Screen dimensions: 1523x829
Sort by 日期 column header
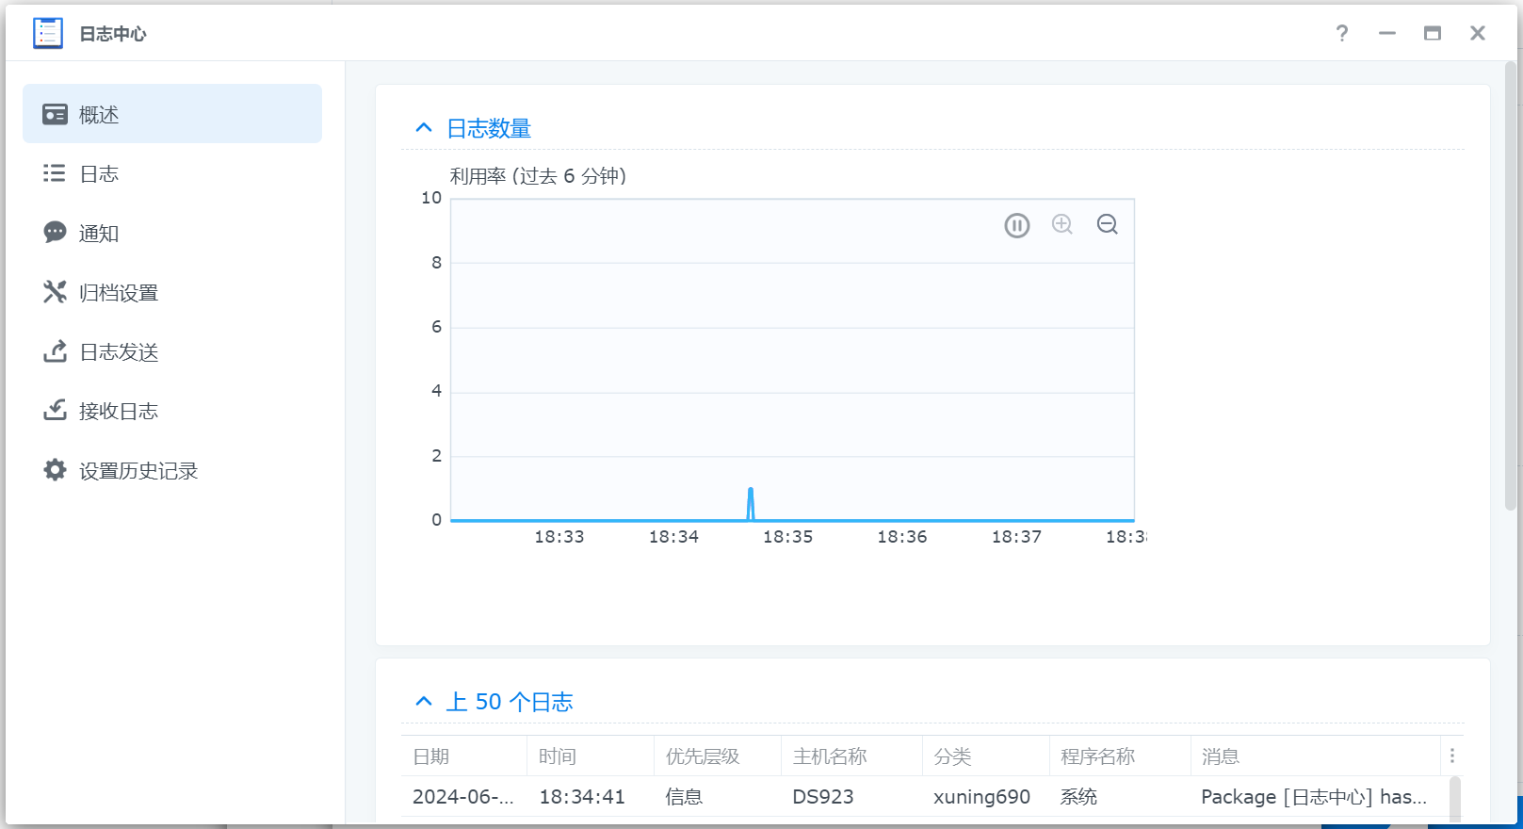(464, 756)
